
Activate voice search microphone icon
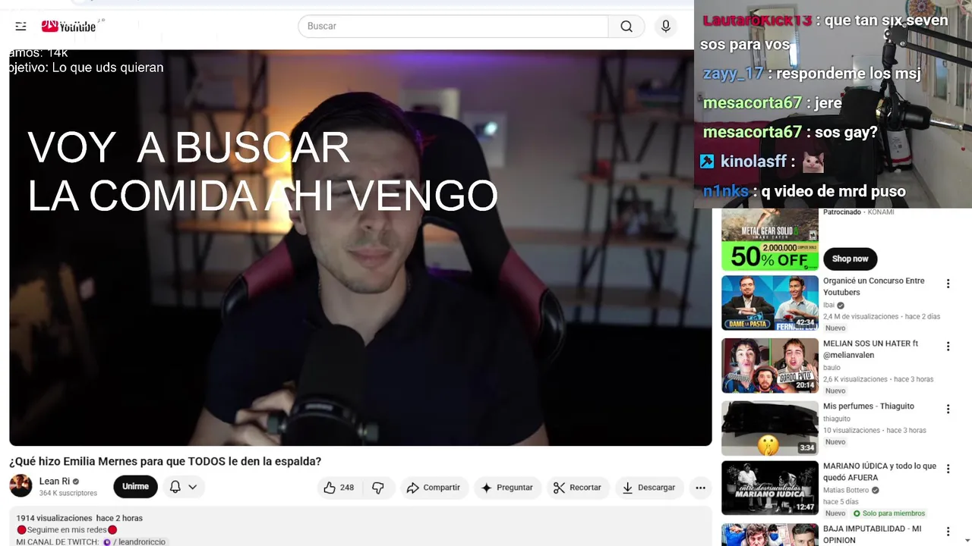(666, 26)
